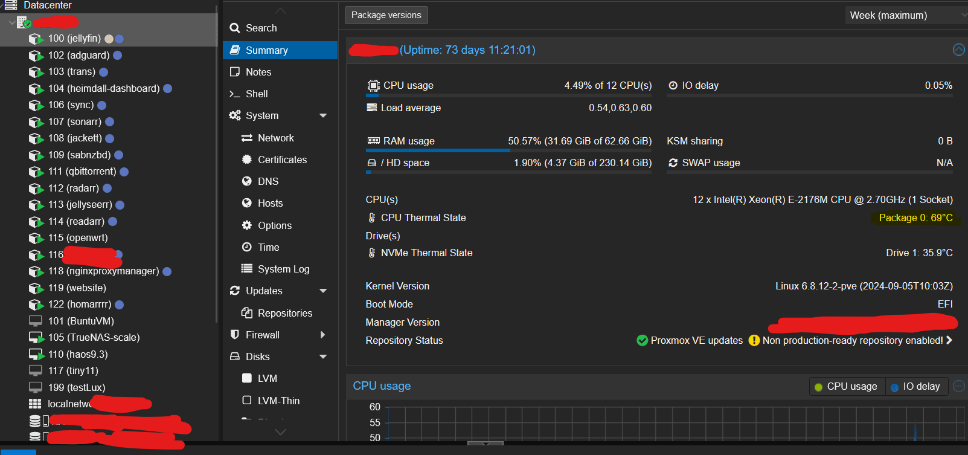Click the System Log list icon
Image resolution: width=968 pixels, height=455 pixels.
(x=246, y=269)
